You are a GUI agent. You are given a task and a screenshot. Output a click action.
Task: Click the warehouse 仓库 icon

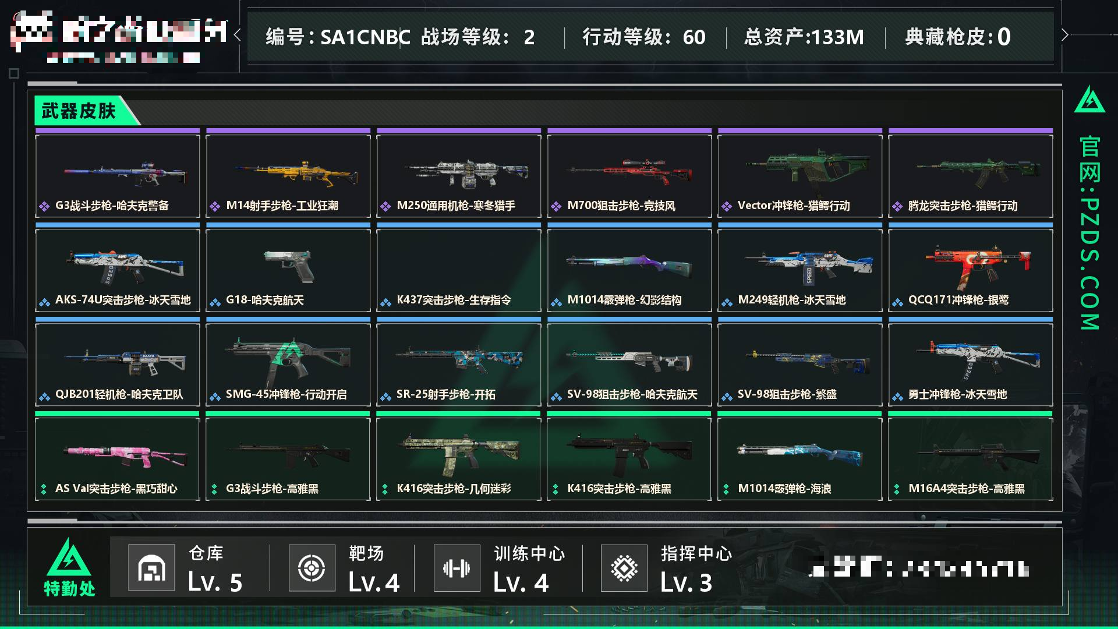tap(151, 568)
